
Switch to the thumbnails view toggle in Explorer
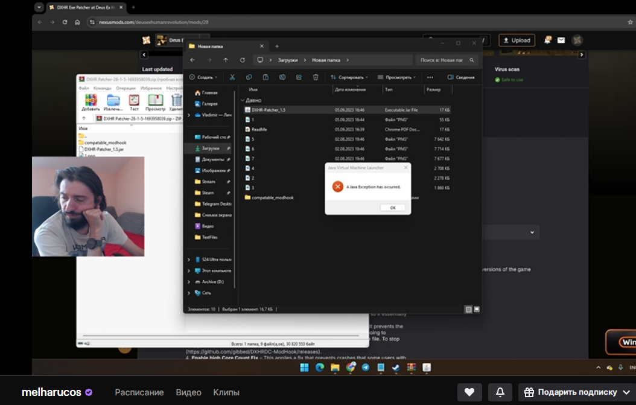(x=477, y=309)
